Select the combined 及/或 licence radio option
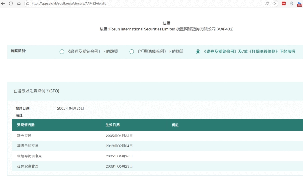303x177 pixels. pyautogui.click(x=198, y=52)
